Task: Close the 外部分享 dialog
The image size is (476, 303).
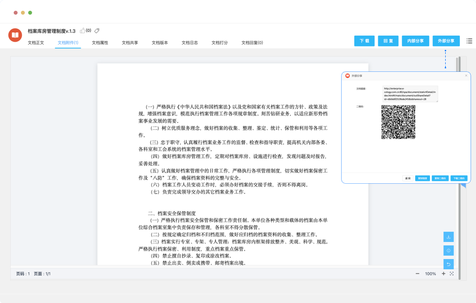Action: tap(466, 76)
